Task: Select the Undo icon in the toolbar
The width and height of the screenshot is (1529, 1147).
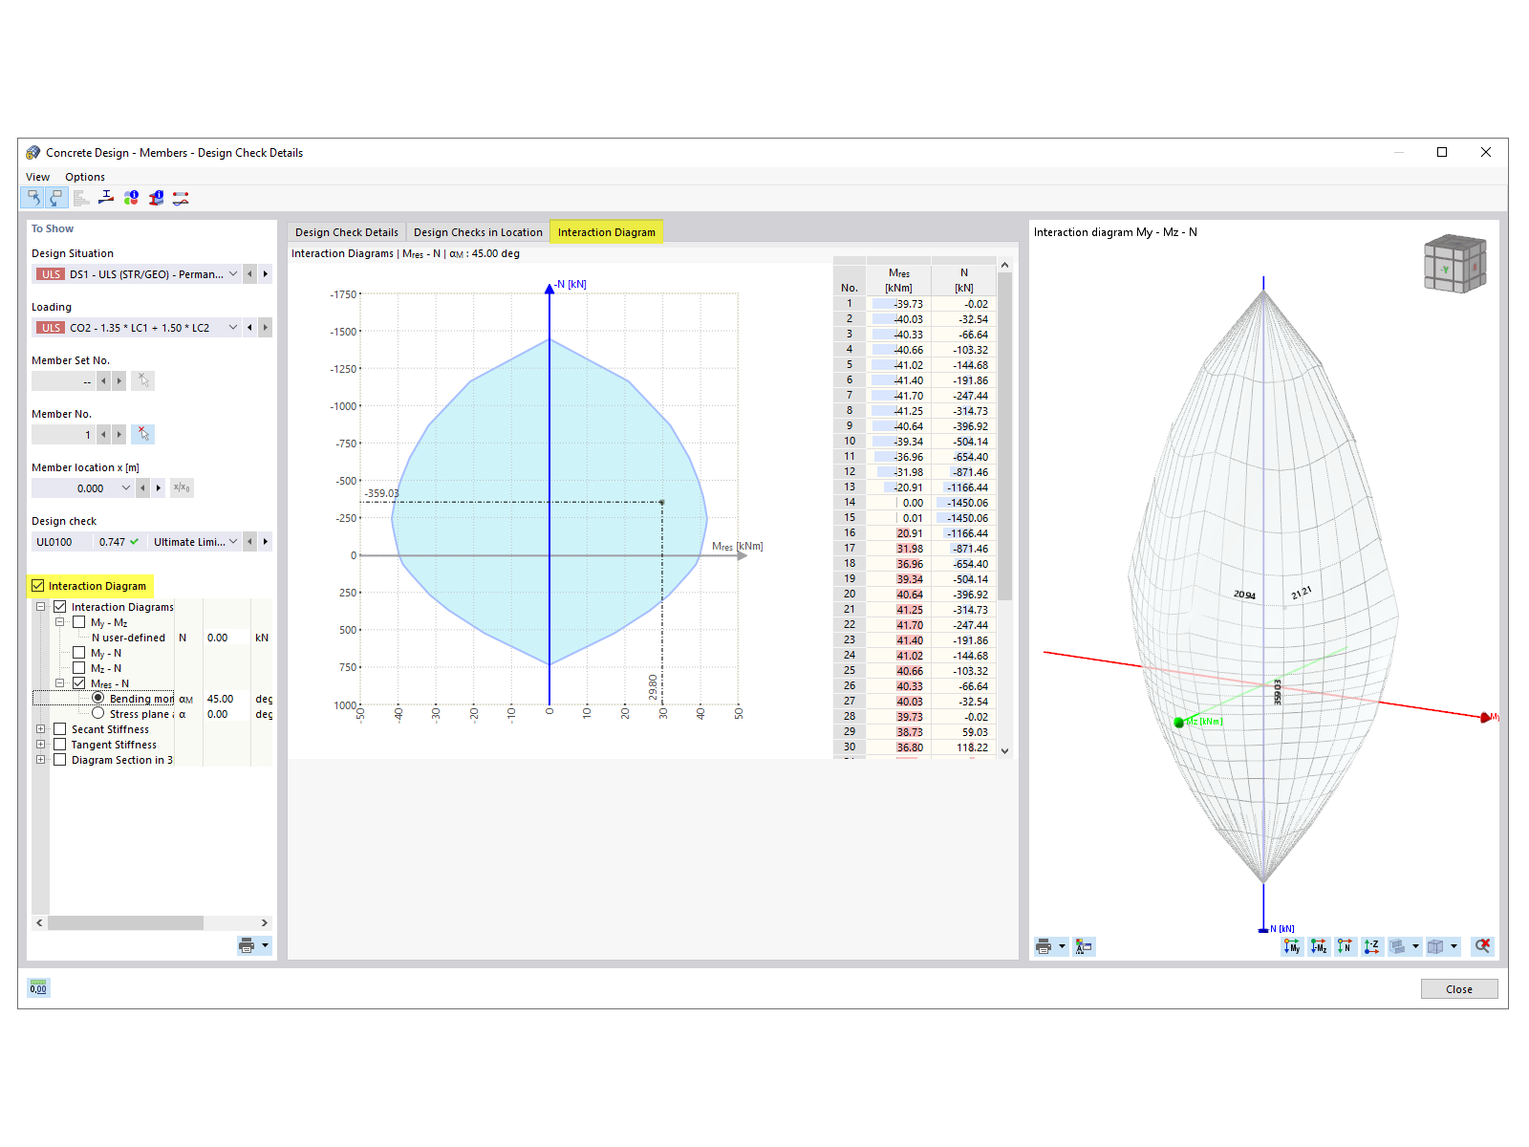Action: click(x=34, y=198)
